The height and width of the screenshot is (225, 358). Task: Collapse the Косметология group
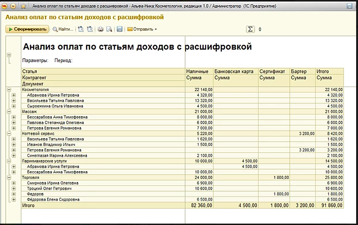(x=9, y=90)
